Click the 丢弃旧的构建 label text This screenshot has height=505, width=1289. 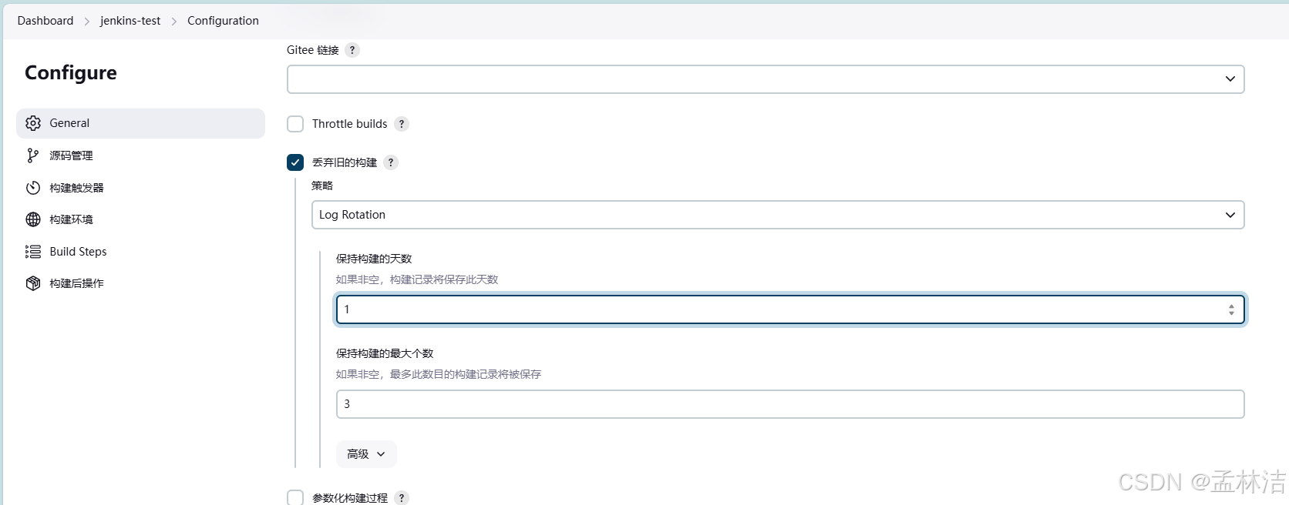click(x=344, y=162)
